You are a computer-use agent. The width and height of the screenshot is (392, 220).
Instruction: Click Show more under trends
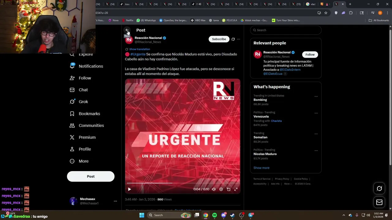[261, 168]
